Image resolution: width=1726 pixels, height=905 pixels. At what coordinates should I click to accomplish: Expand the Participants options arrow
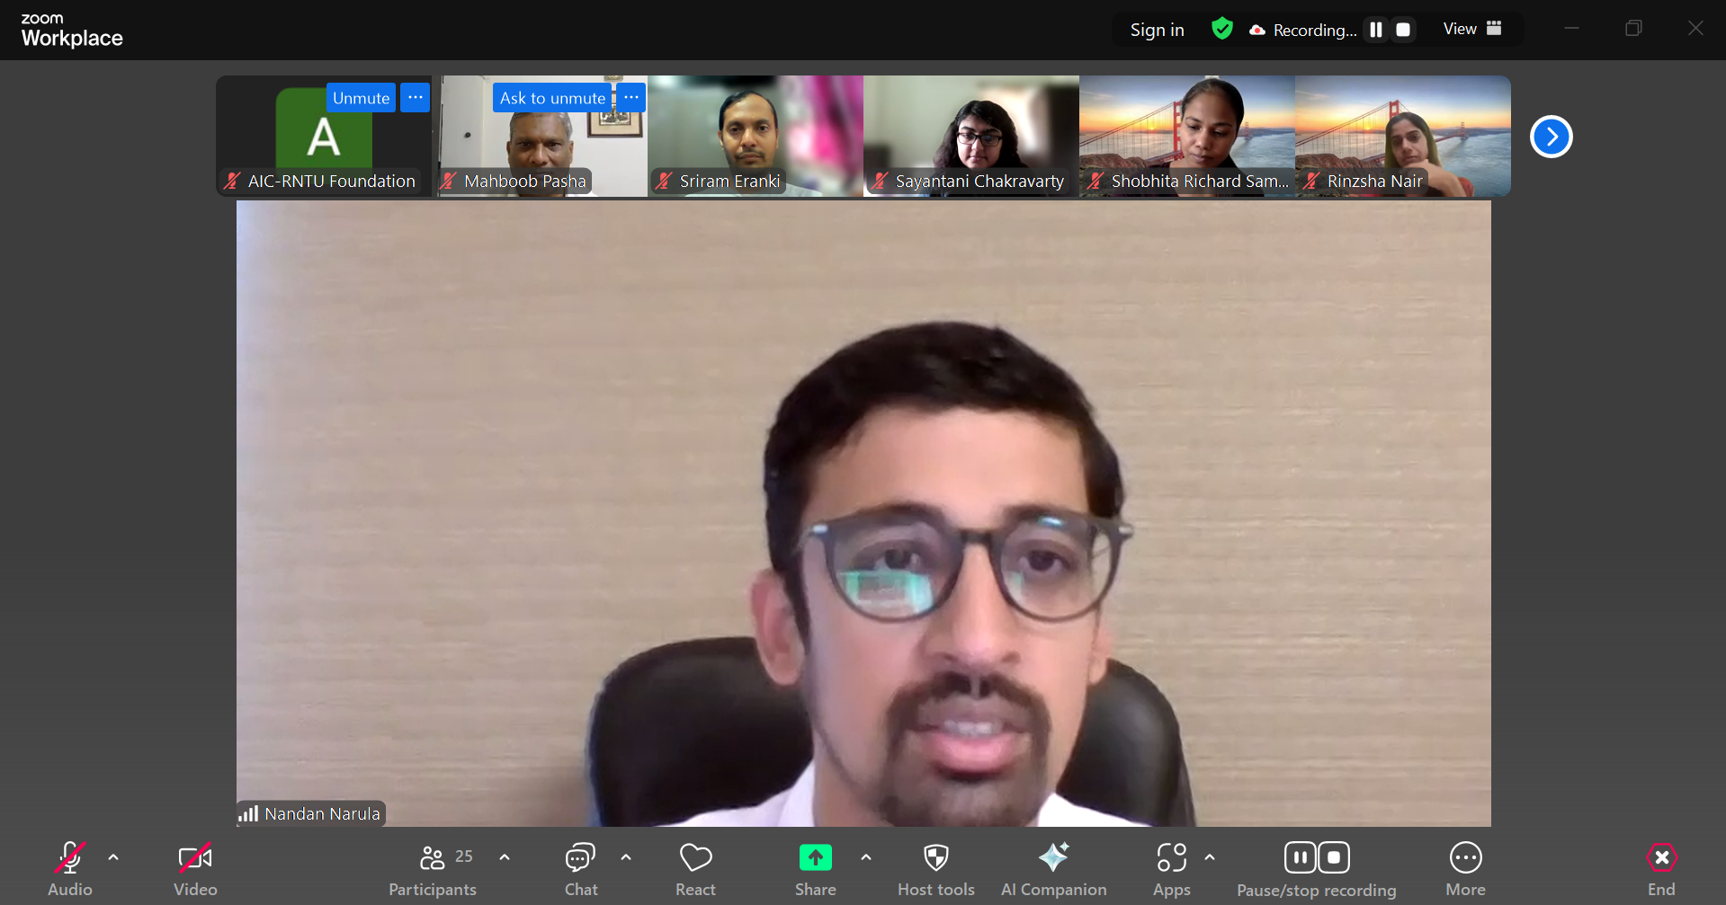point(505,857)
